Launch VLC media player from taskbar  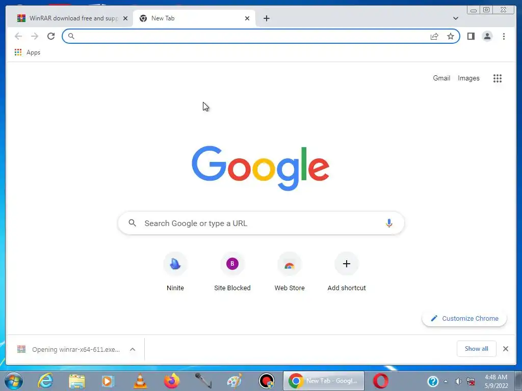pos(140,381)
